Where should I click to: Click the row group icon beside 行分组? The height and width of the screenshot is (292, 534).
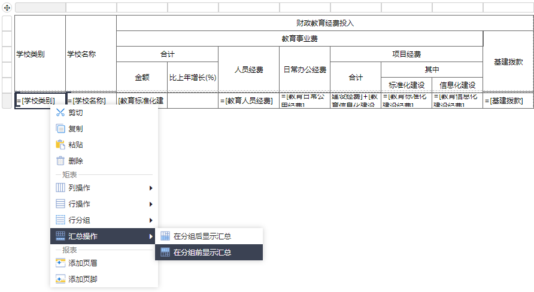point(60,220)
